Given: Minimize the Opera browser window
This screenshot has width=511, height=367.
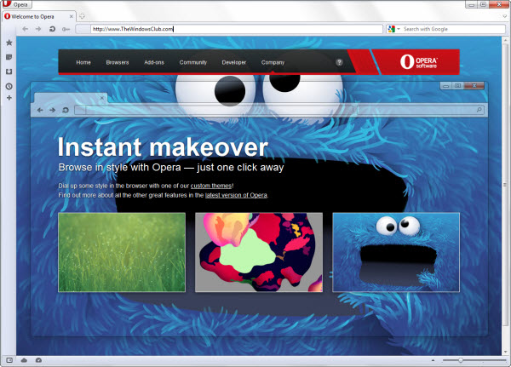Looking at the screenshot, I should click(x=471, y=4).
